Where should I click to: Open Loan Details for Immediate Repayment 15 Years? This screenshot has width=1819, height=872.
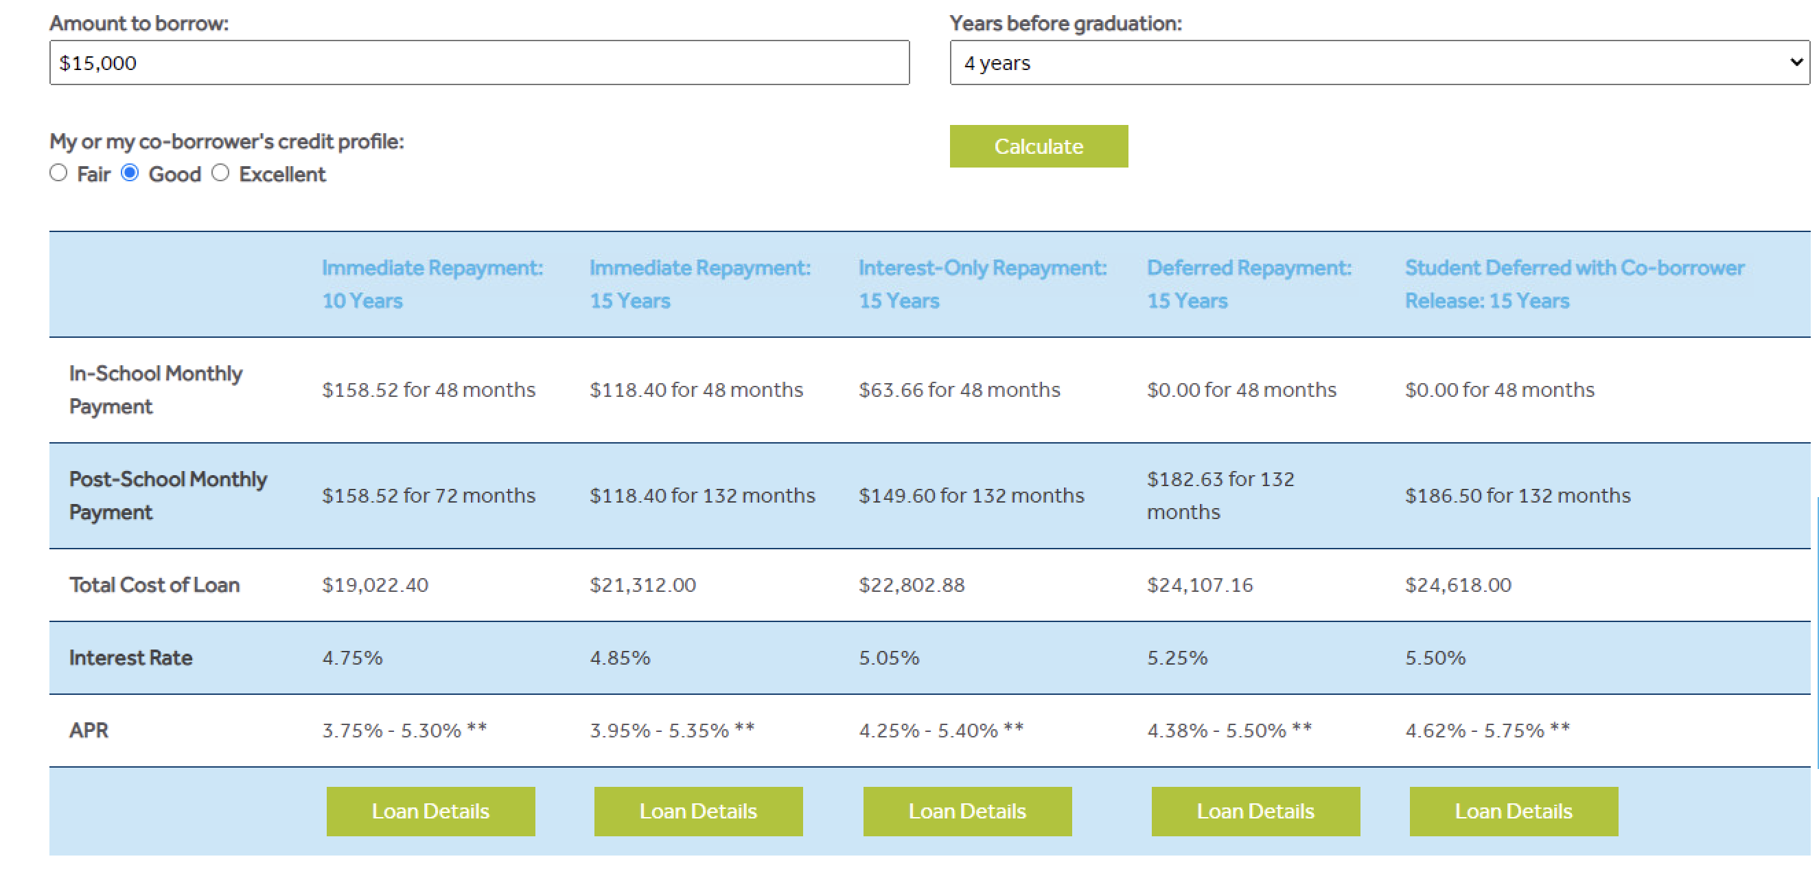coord(697,812)
